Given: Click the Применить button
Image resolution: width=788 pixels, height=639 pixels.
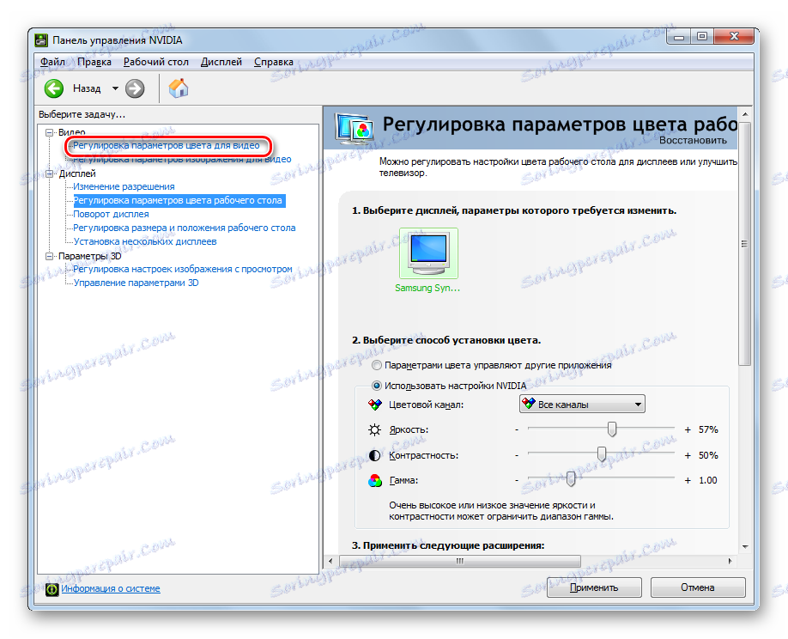Looking at the screenshot, I should tap(594, 587).
